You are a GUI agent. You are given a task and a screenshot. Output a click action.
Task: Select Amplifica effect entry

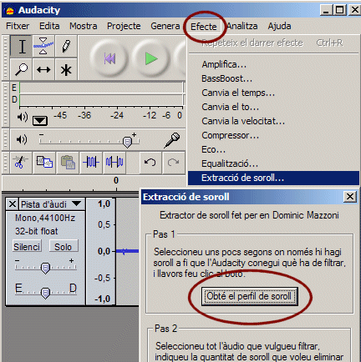[x=224, y=64]
